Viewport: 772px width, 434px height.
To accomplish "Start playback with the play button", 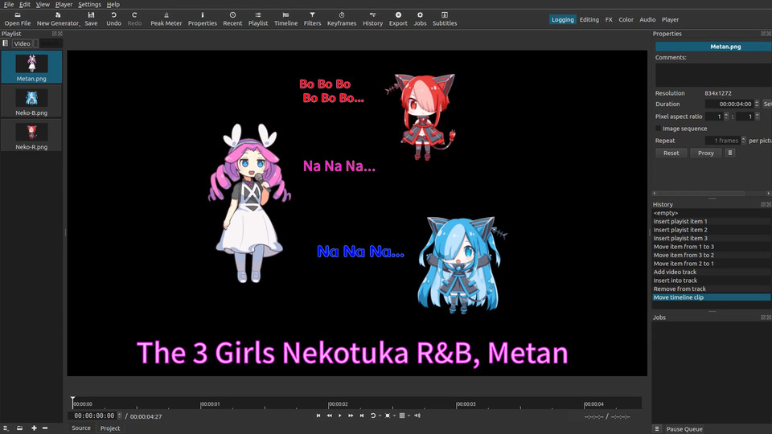I will pos(339,416).
